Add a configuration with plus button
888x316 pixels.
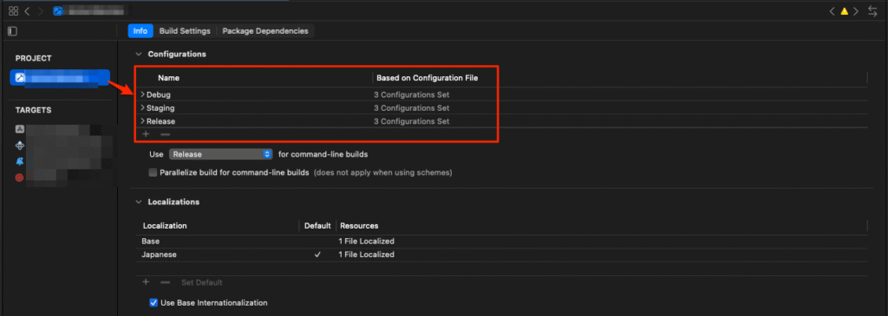pos(146,134)
